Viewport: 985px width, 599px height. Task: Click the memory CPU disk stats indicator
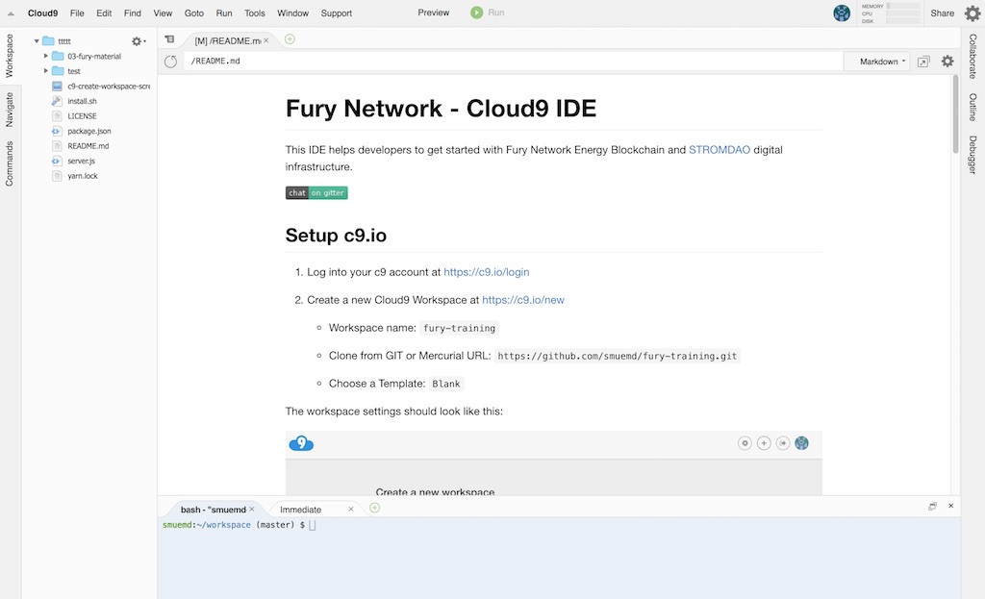pyautogui.click(x=890, y=13)
